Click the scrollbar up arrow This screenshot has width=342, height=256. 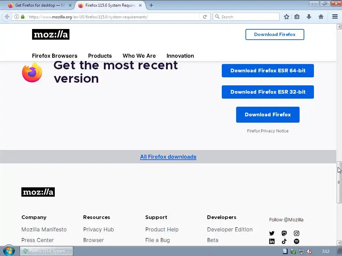point(339,27)
